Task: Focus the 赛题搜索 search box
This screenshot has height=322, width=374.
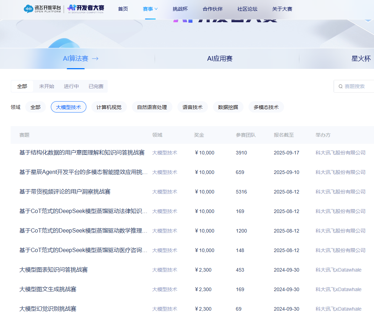Action: [354, 87]
